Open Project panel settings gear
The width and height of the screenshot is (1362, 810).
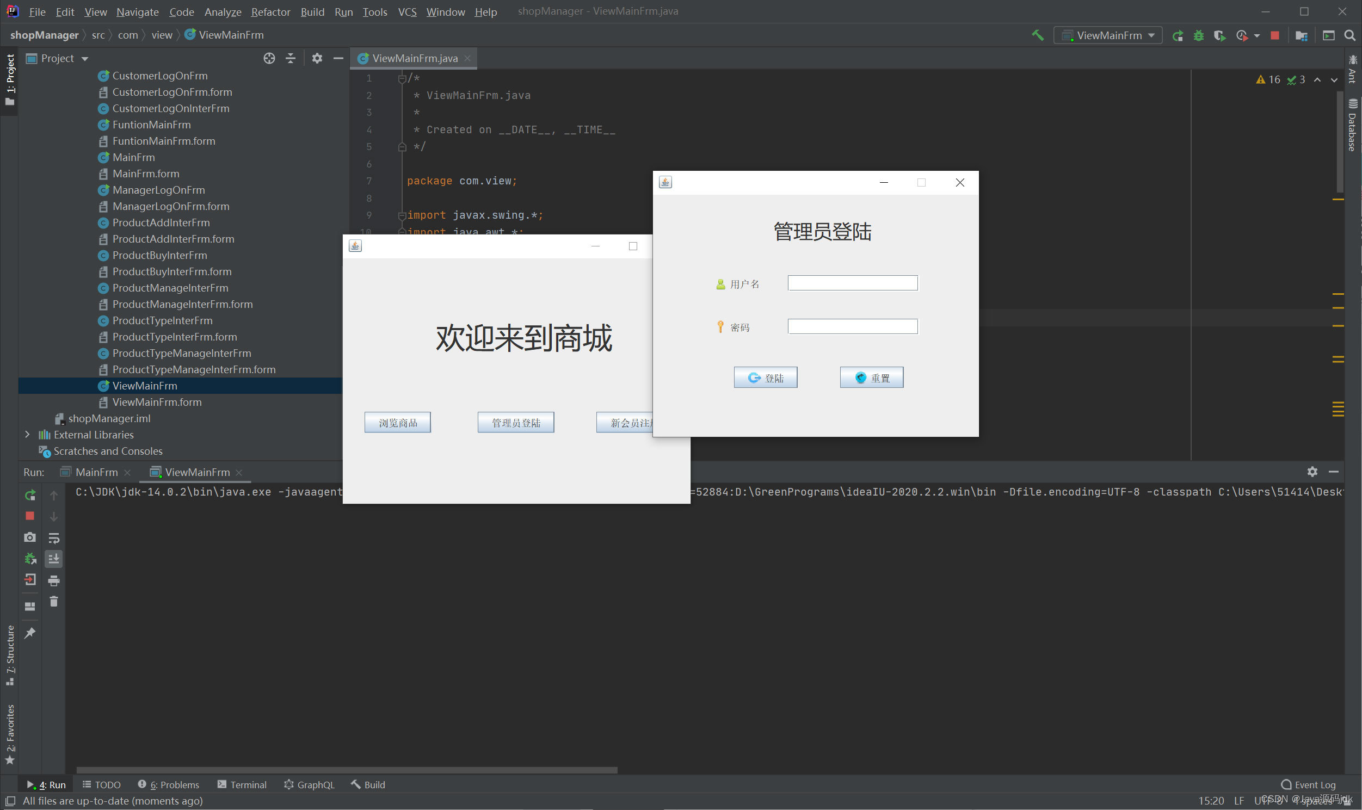[317, 58]
